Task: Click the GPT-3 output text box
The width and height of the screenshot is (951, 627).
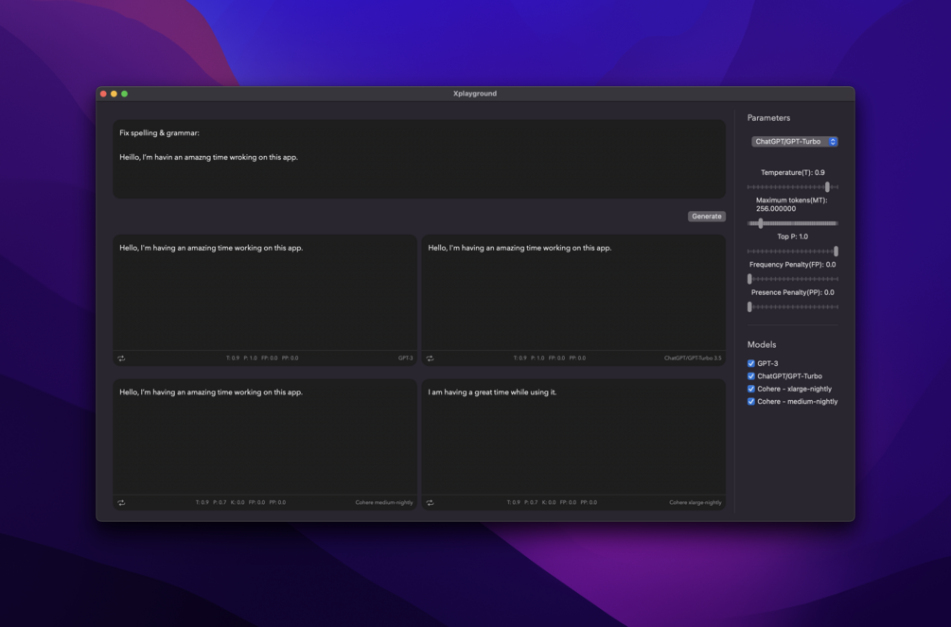Action: [x=264, y=293]
